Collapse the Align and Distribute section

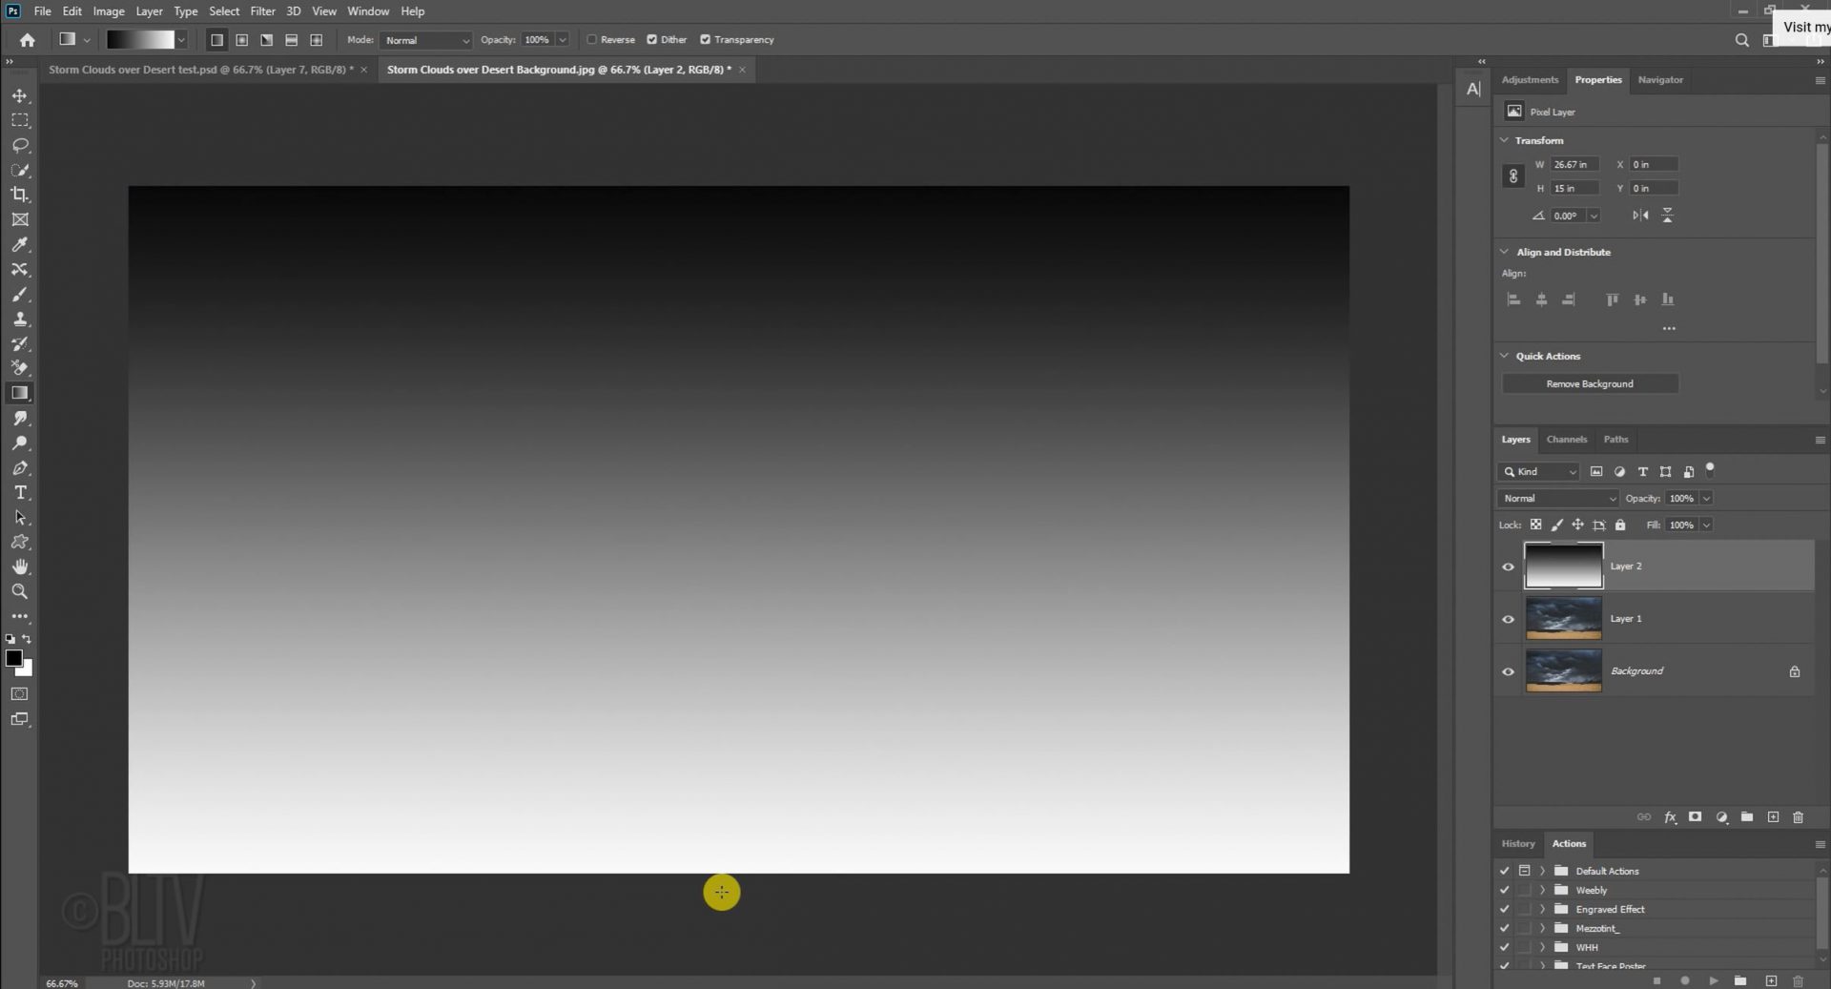[x=1504, y=252]
